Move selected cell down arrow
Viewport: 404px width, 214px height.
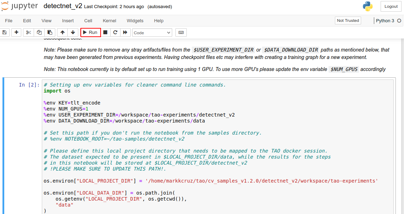click(73, 32)
